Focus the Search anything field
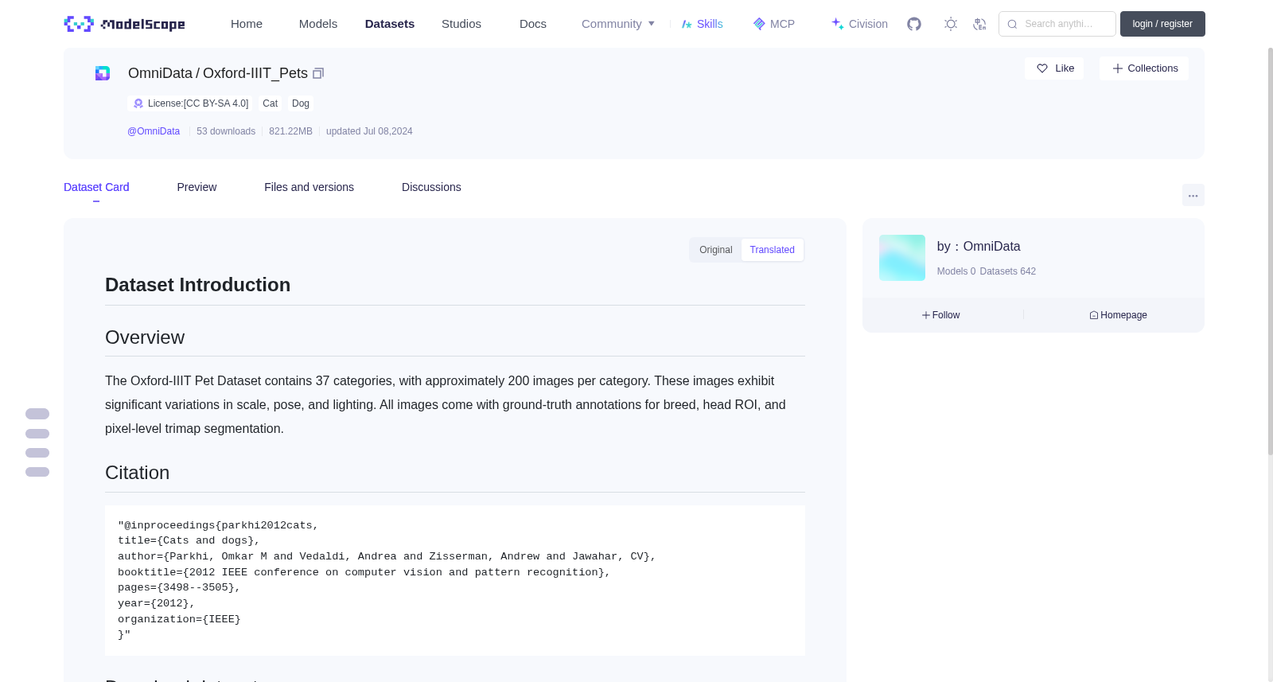Viewport: 1273px width, 682px height. pyautogui.click(x=1057, y=24)
